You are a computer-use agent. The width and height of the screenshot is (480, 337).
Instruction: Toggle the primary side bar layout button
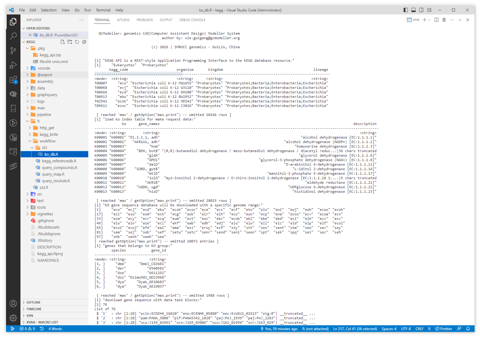click(x=406, y=10)
